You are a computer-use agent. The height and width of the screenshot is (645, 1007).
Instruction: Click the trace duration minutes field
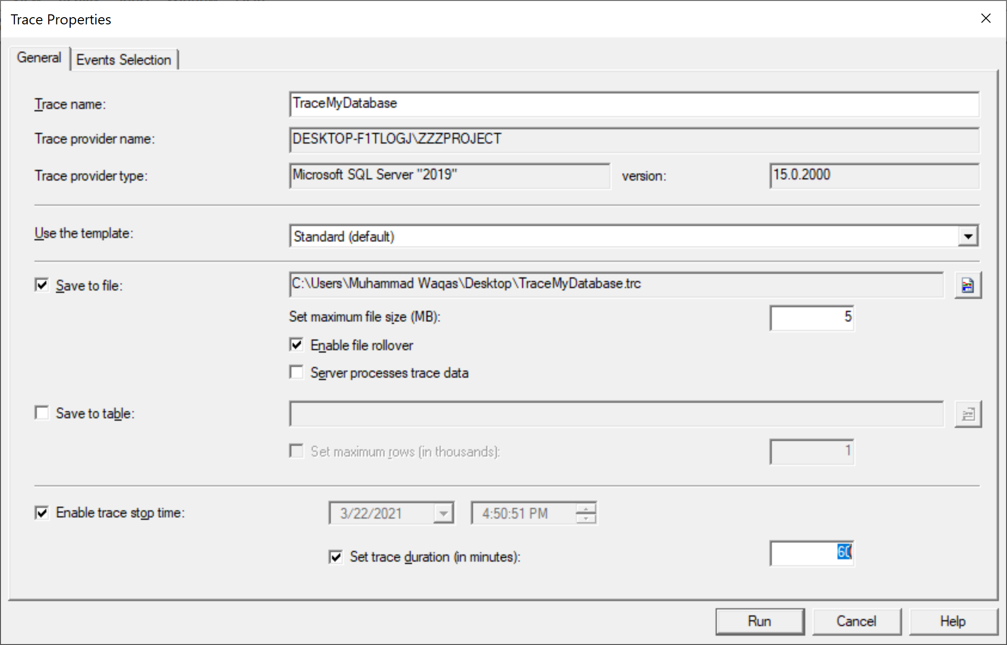pos(811,553)
